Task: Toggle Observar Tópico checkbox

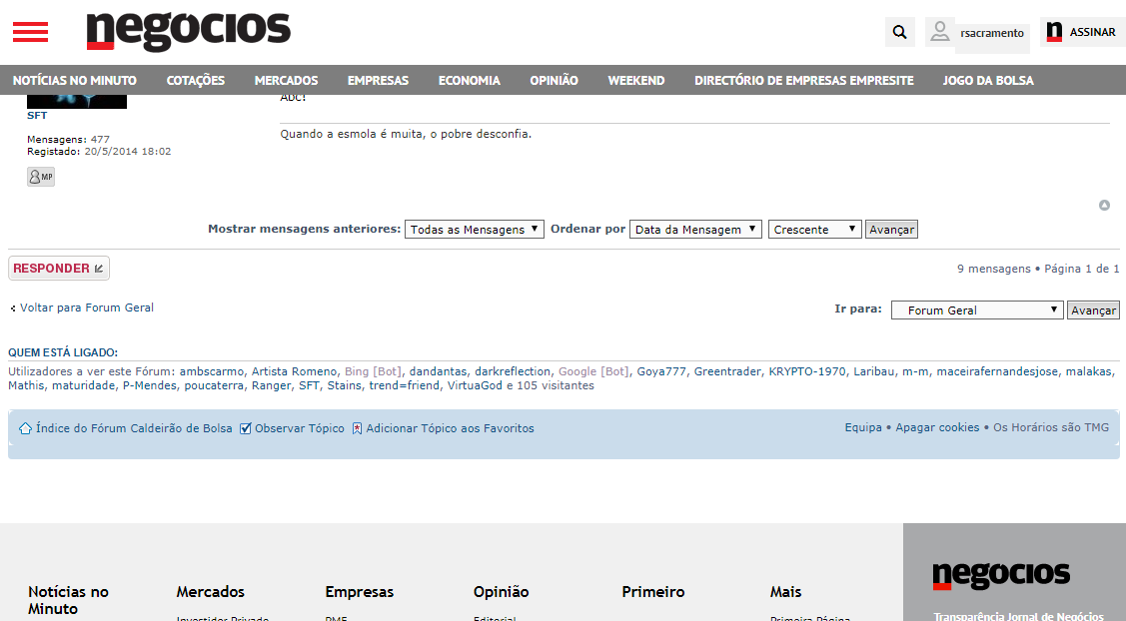Action: pos(246,428)
